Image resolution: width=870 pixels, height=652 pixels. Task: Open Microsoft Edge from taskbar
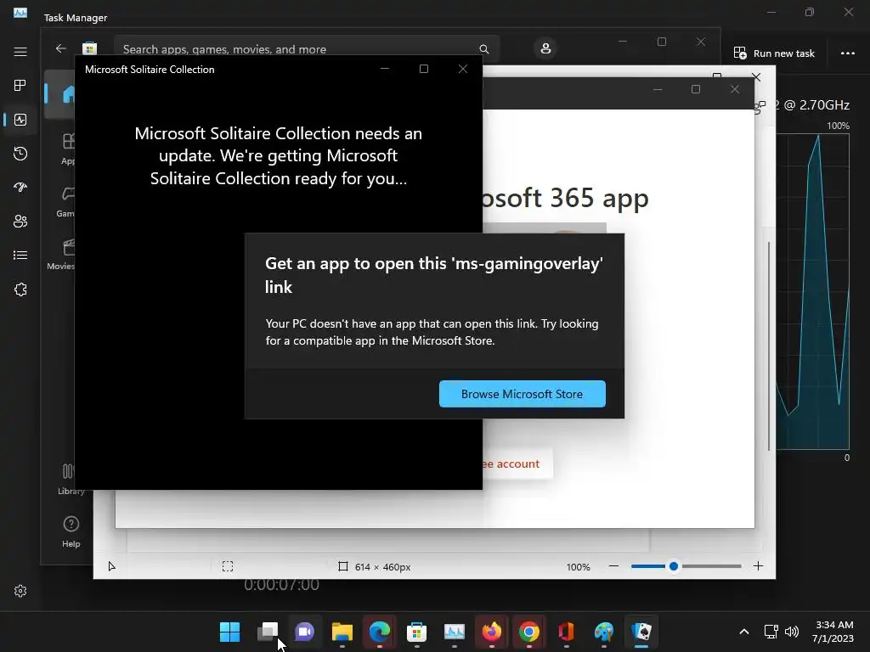pyautogui.click(x=380, y=632)
